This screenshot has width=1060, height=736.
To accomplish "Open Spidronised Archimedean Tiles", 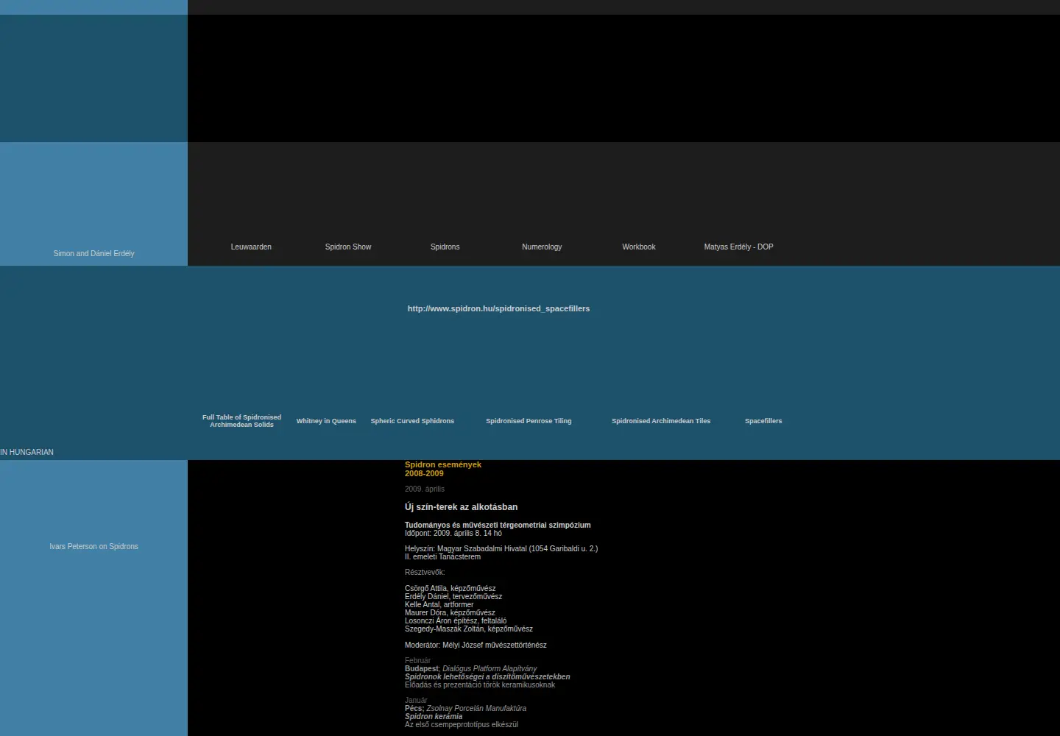I will pos(661,421).
